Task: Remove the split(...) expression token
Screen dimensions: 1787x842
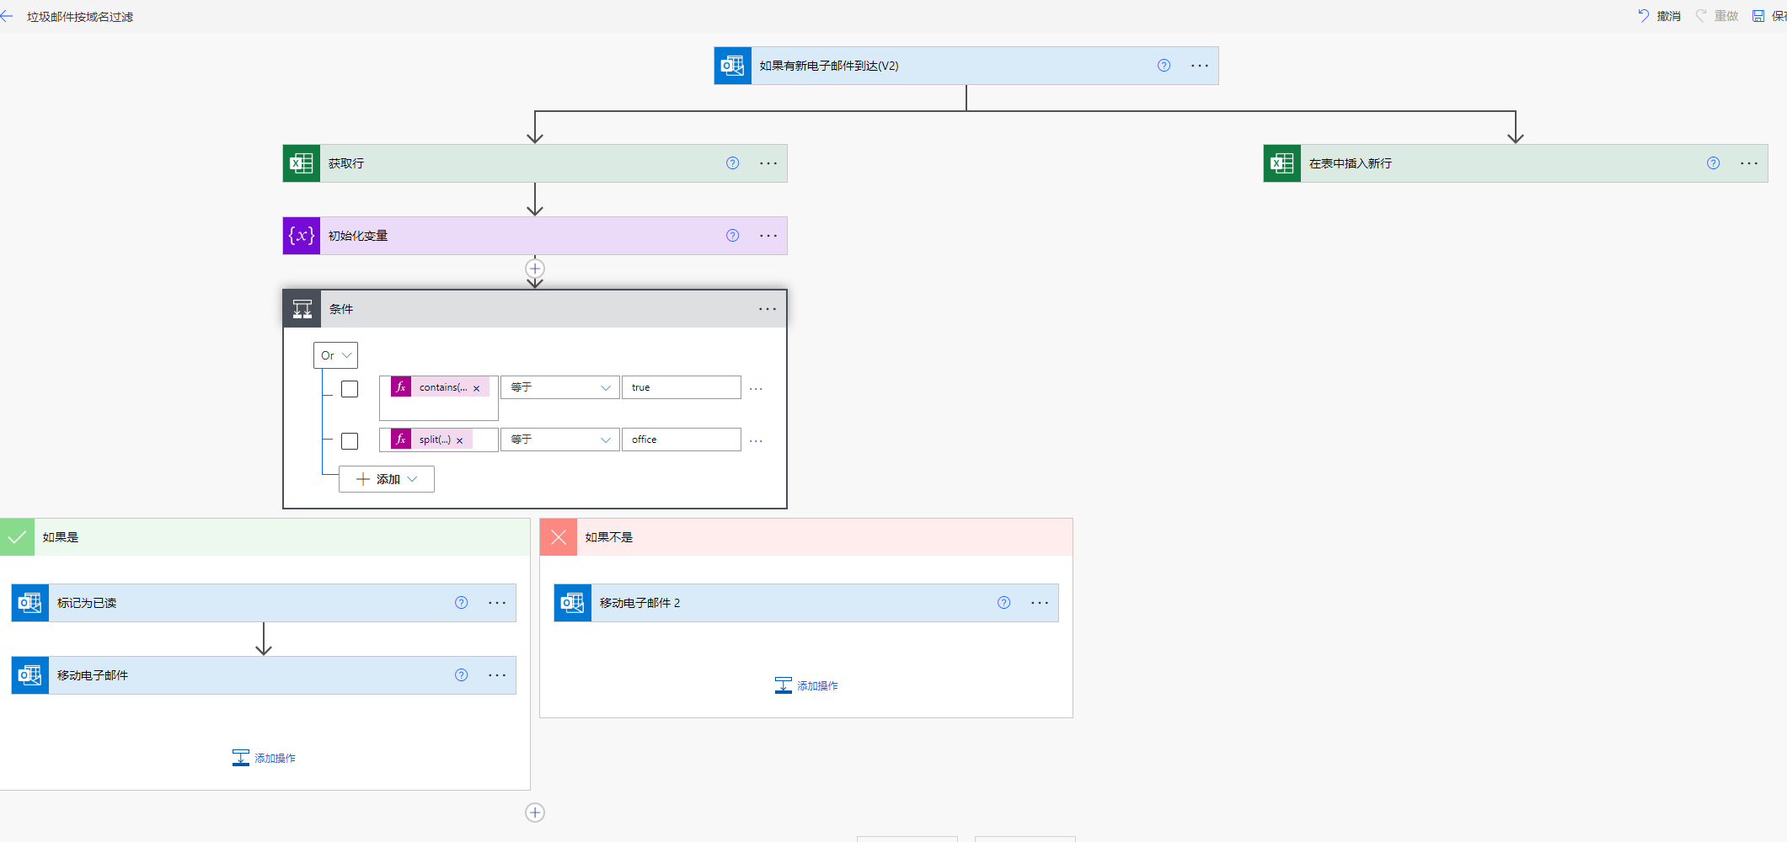Action: (460, 440)
